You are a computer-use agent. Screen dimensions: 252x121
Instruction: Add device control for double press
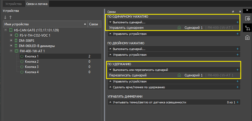click(237, 55)
